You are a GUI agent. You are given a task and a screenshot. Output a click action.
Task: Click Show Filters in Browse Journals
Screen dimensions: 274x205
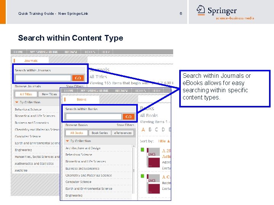tap(75, 86)
